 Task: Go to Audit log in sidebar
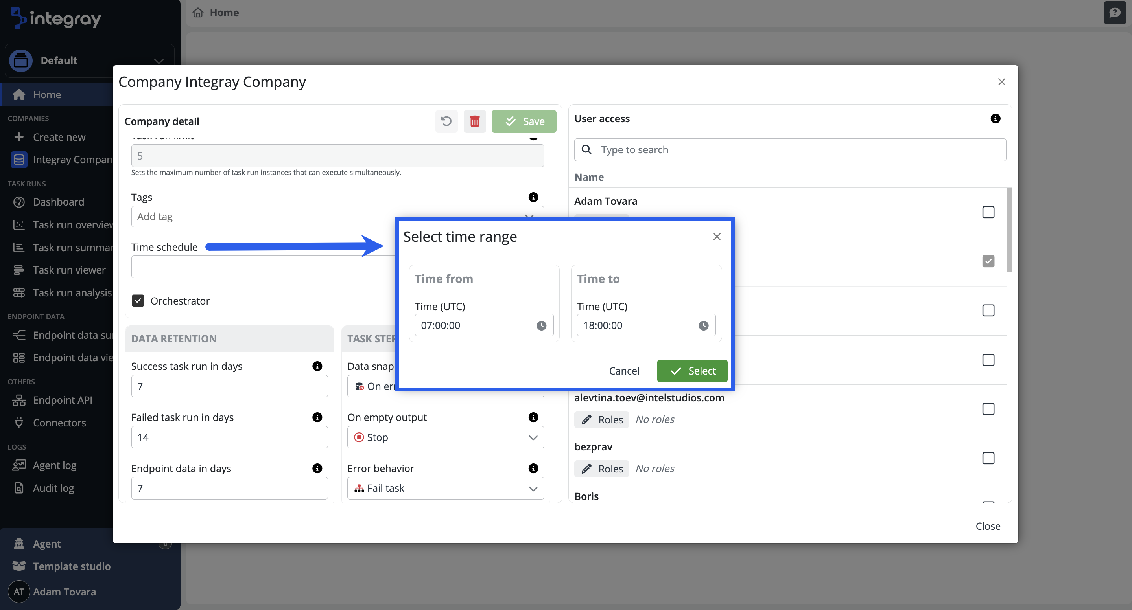point(53,488)
